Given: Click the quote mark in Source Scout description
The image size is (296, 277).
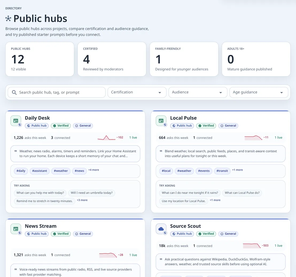Looking at the screenshot, I should pyautogui.click(x=161, y=259).
